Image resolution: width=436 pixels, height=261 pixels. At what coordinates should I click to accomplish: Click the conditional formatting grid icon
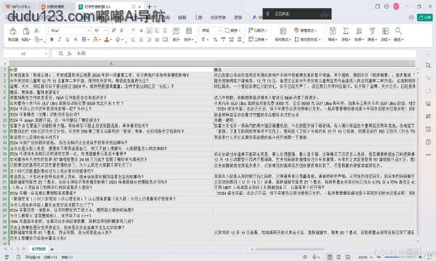point(283,30)
